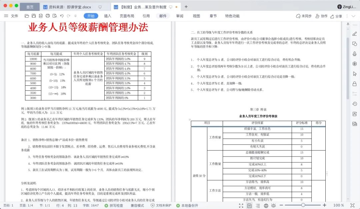Screen dimensions: 360x209
Task: Open the ZingLi user account profile
Action: (347, 7)
